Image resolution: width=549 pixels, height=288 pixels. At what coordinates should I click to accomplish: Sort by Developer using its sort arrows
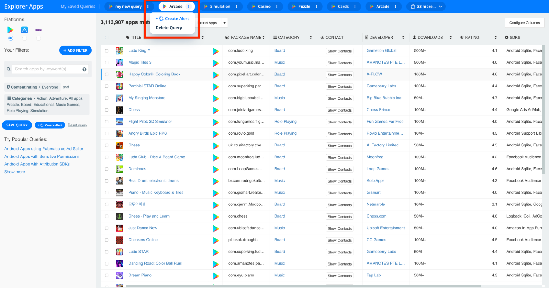click(x=403, y=38)
